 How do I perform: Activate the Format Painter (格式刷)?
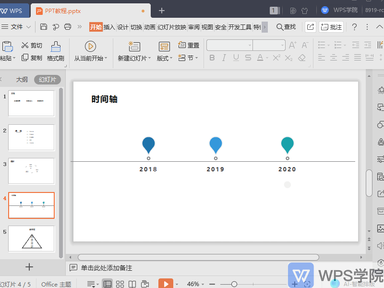click(56, 51)
